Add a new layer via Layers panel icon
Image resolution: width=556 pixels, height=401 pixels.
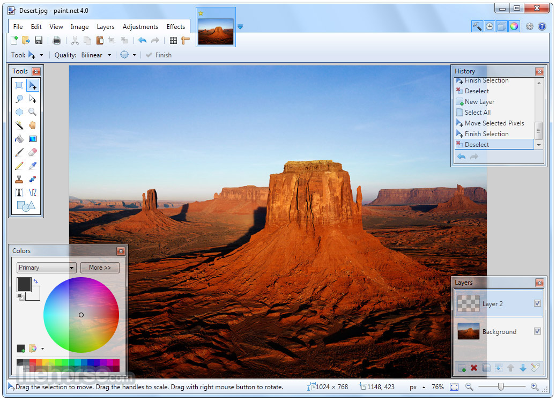coord(462,368)
